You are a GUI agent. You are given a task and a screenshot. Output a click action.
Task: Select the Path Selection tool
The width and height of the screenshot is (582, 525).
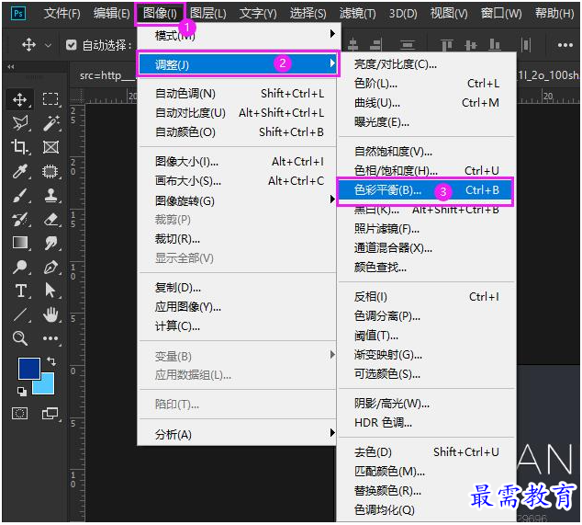point(50,291)
